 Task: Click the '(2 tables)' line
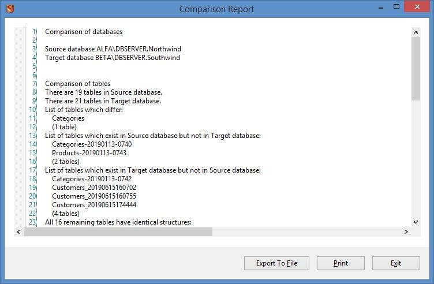pyautogui.click(x=66, y=162)
